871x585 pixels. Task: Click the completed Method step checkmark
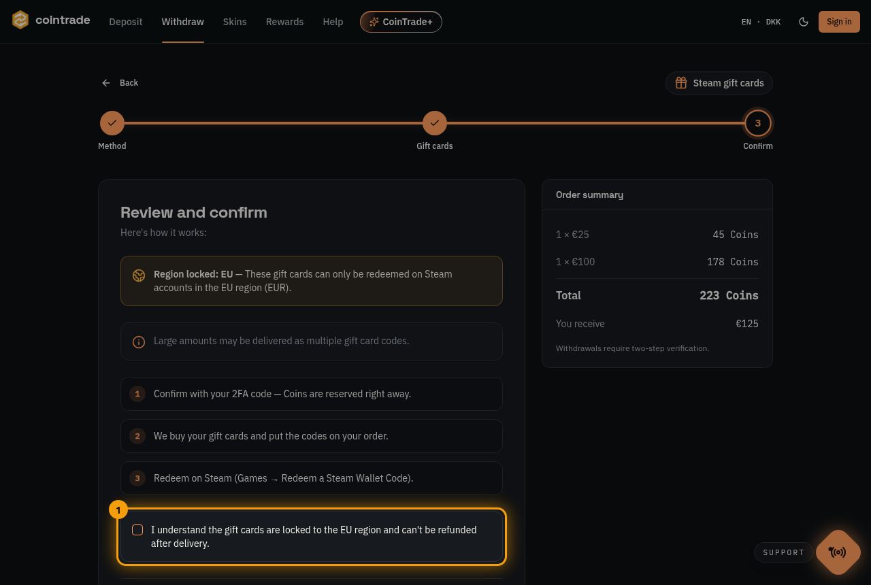[x=112, y=123]
